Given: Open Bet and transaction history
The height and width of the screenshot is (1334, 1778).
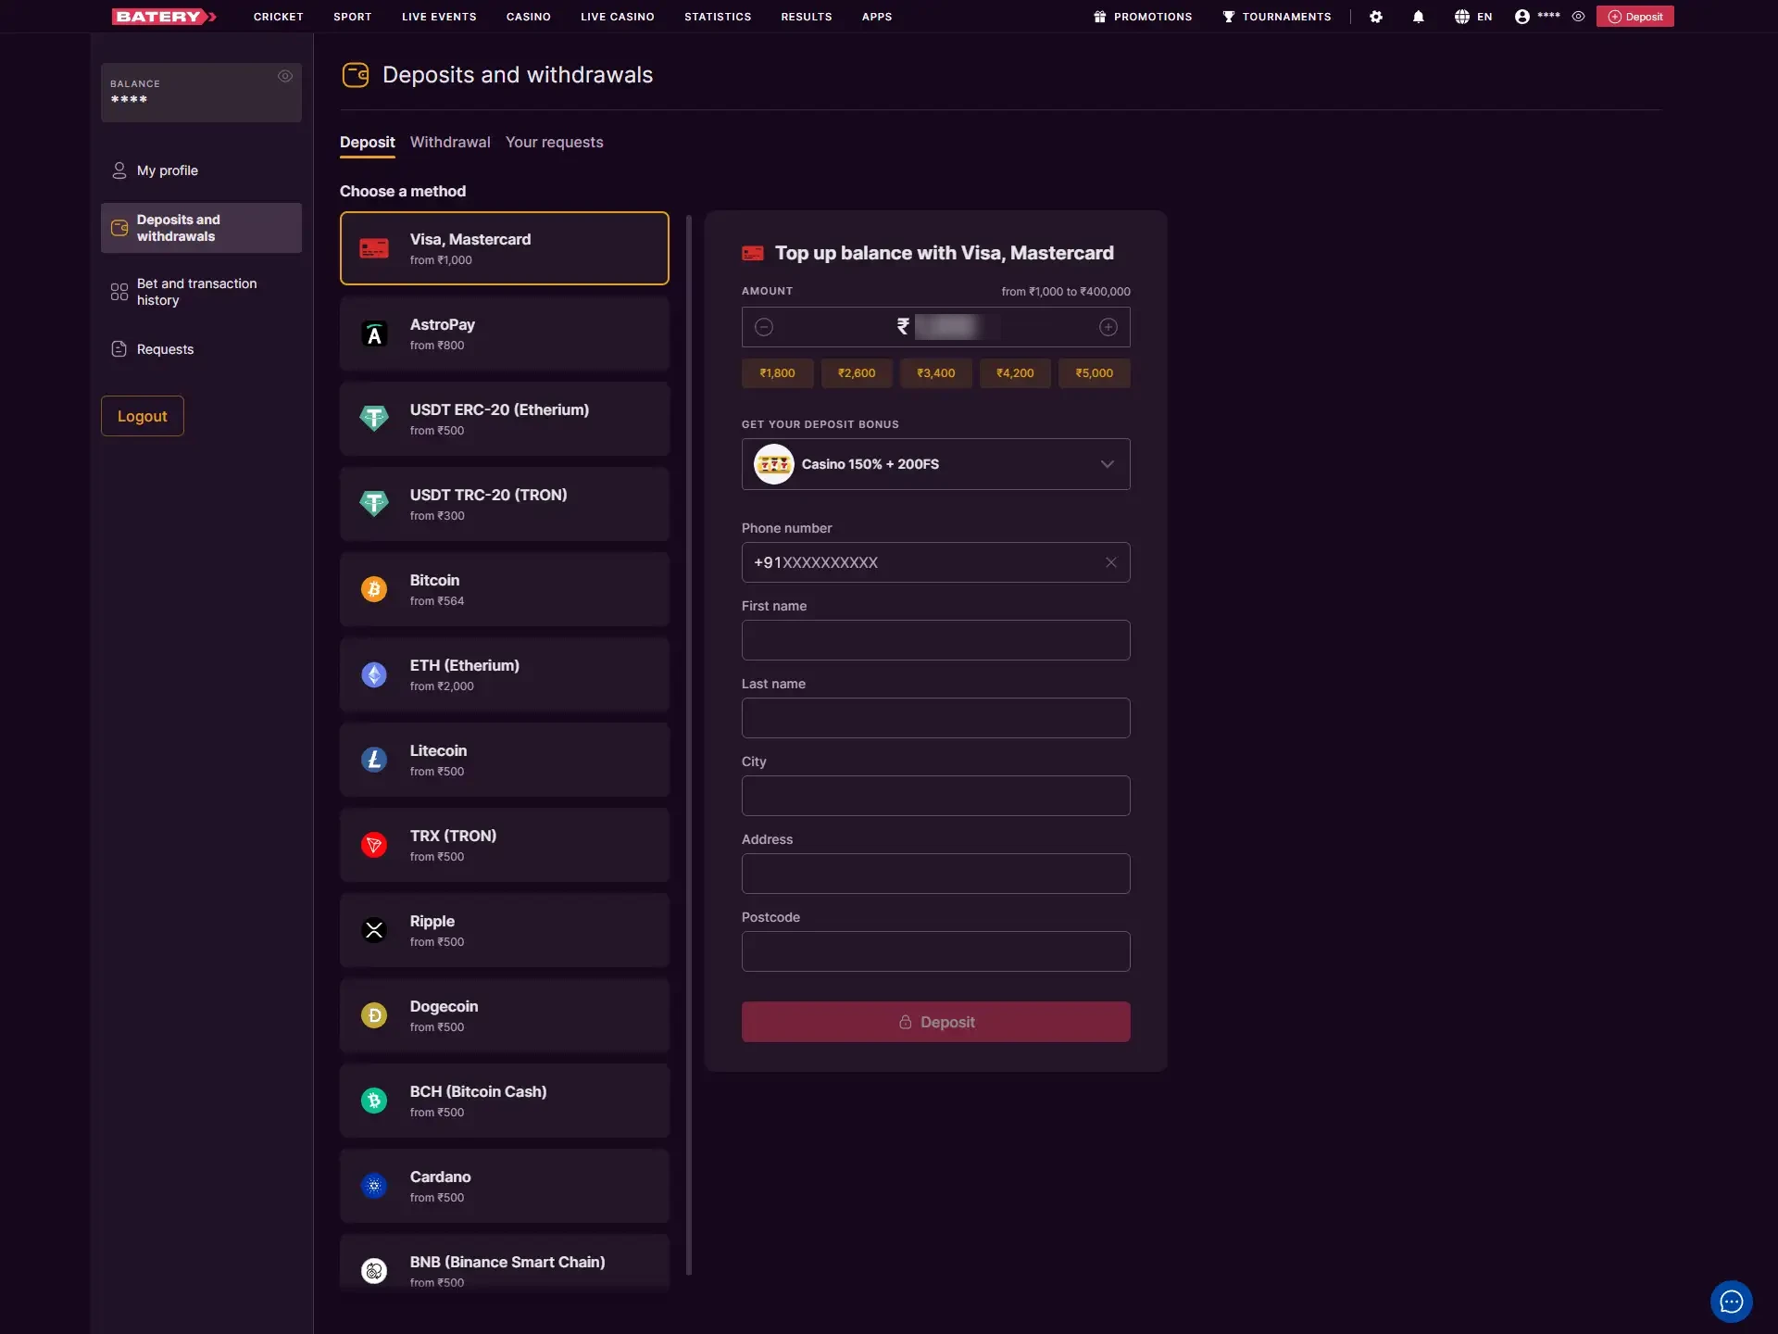Looking at the screenshot, I should (x=196, y=292).
